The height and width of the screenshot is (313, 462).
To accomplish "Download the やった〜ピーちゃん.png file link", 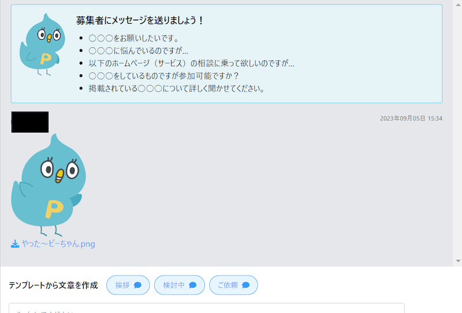I will (x=58, y=244).
